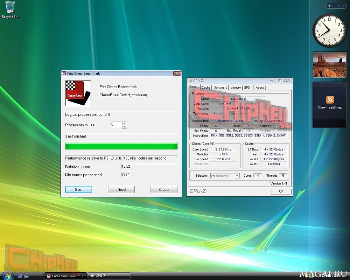Screen dimensions: 350x280
Task: Select the Memory tab in CPU-Z
Action: 236,87
